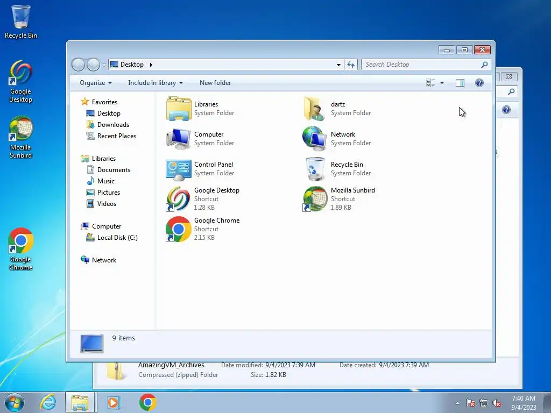The height and width of the screenshot is (413, 551).
Task: Select the Computer icon in file list
Action: click(x=179, y=139)
